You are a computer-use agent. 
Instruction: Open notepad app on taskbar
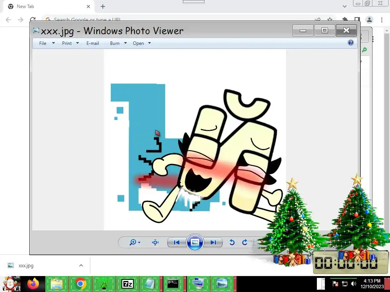tap(150, 284)
